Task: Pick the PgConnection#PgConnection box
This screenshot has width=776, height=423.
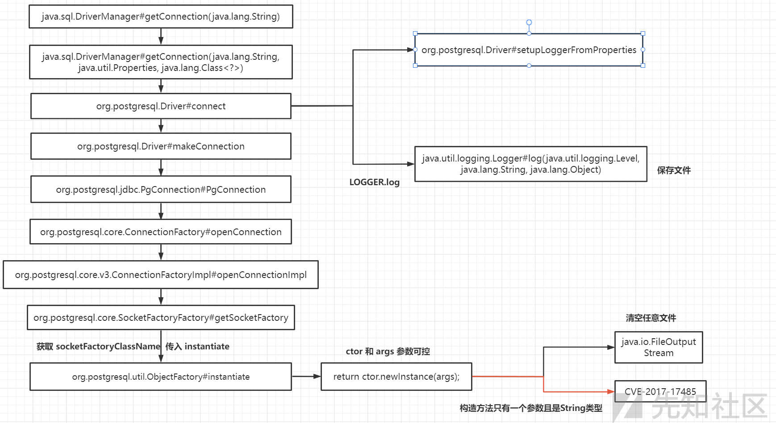Action: point(161,189)
